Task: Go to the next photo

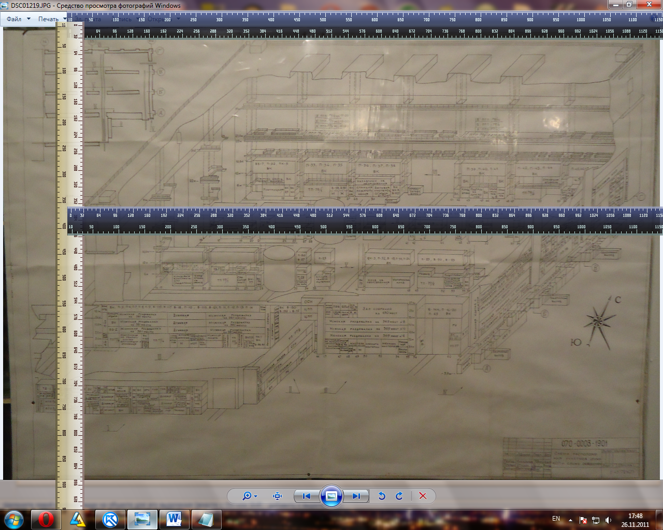Action: click(356, 496)
